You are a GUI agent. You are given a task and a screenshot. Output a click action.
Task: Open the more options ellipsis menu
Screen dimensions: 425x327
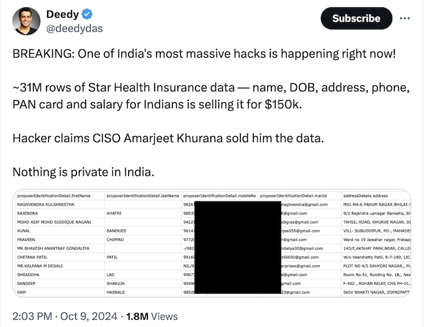[x=405, y=18]
